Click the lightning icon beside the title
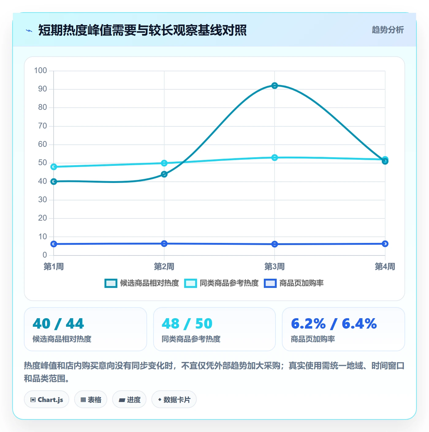 point(29,31)
